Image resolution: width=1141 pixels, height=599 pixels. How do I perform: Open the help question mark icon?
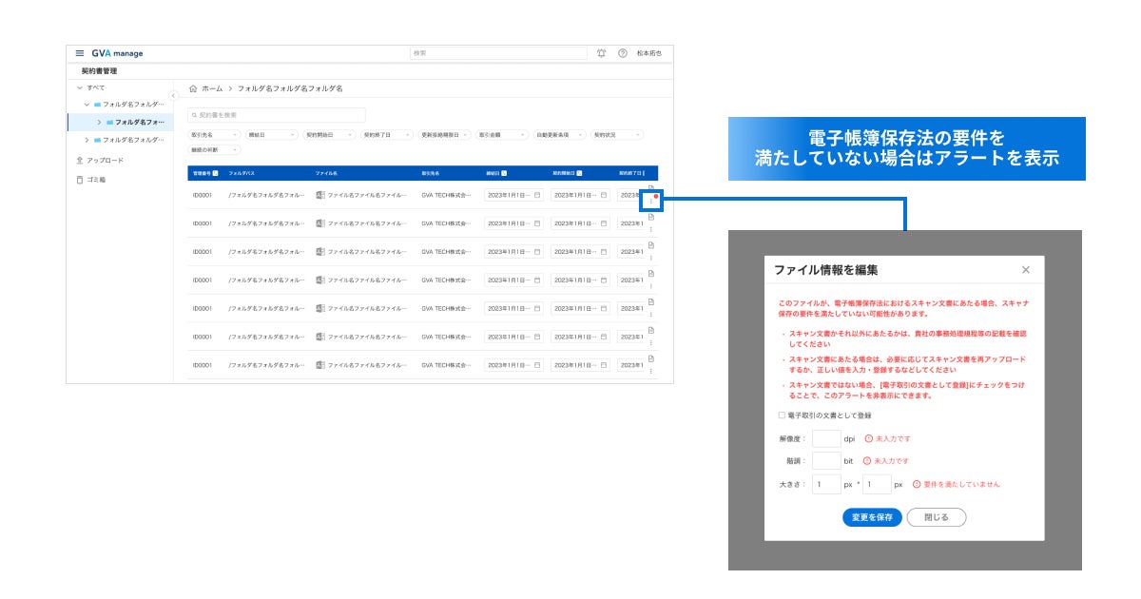[623, 53]
